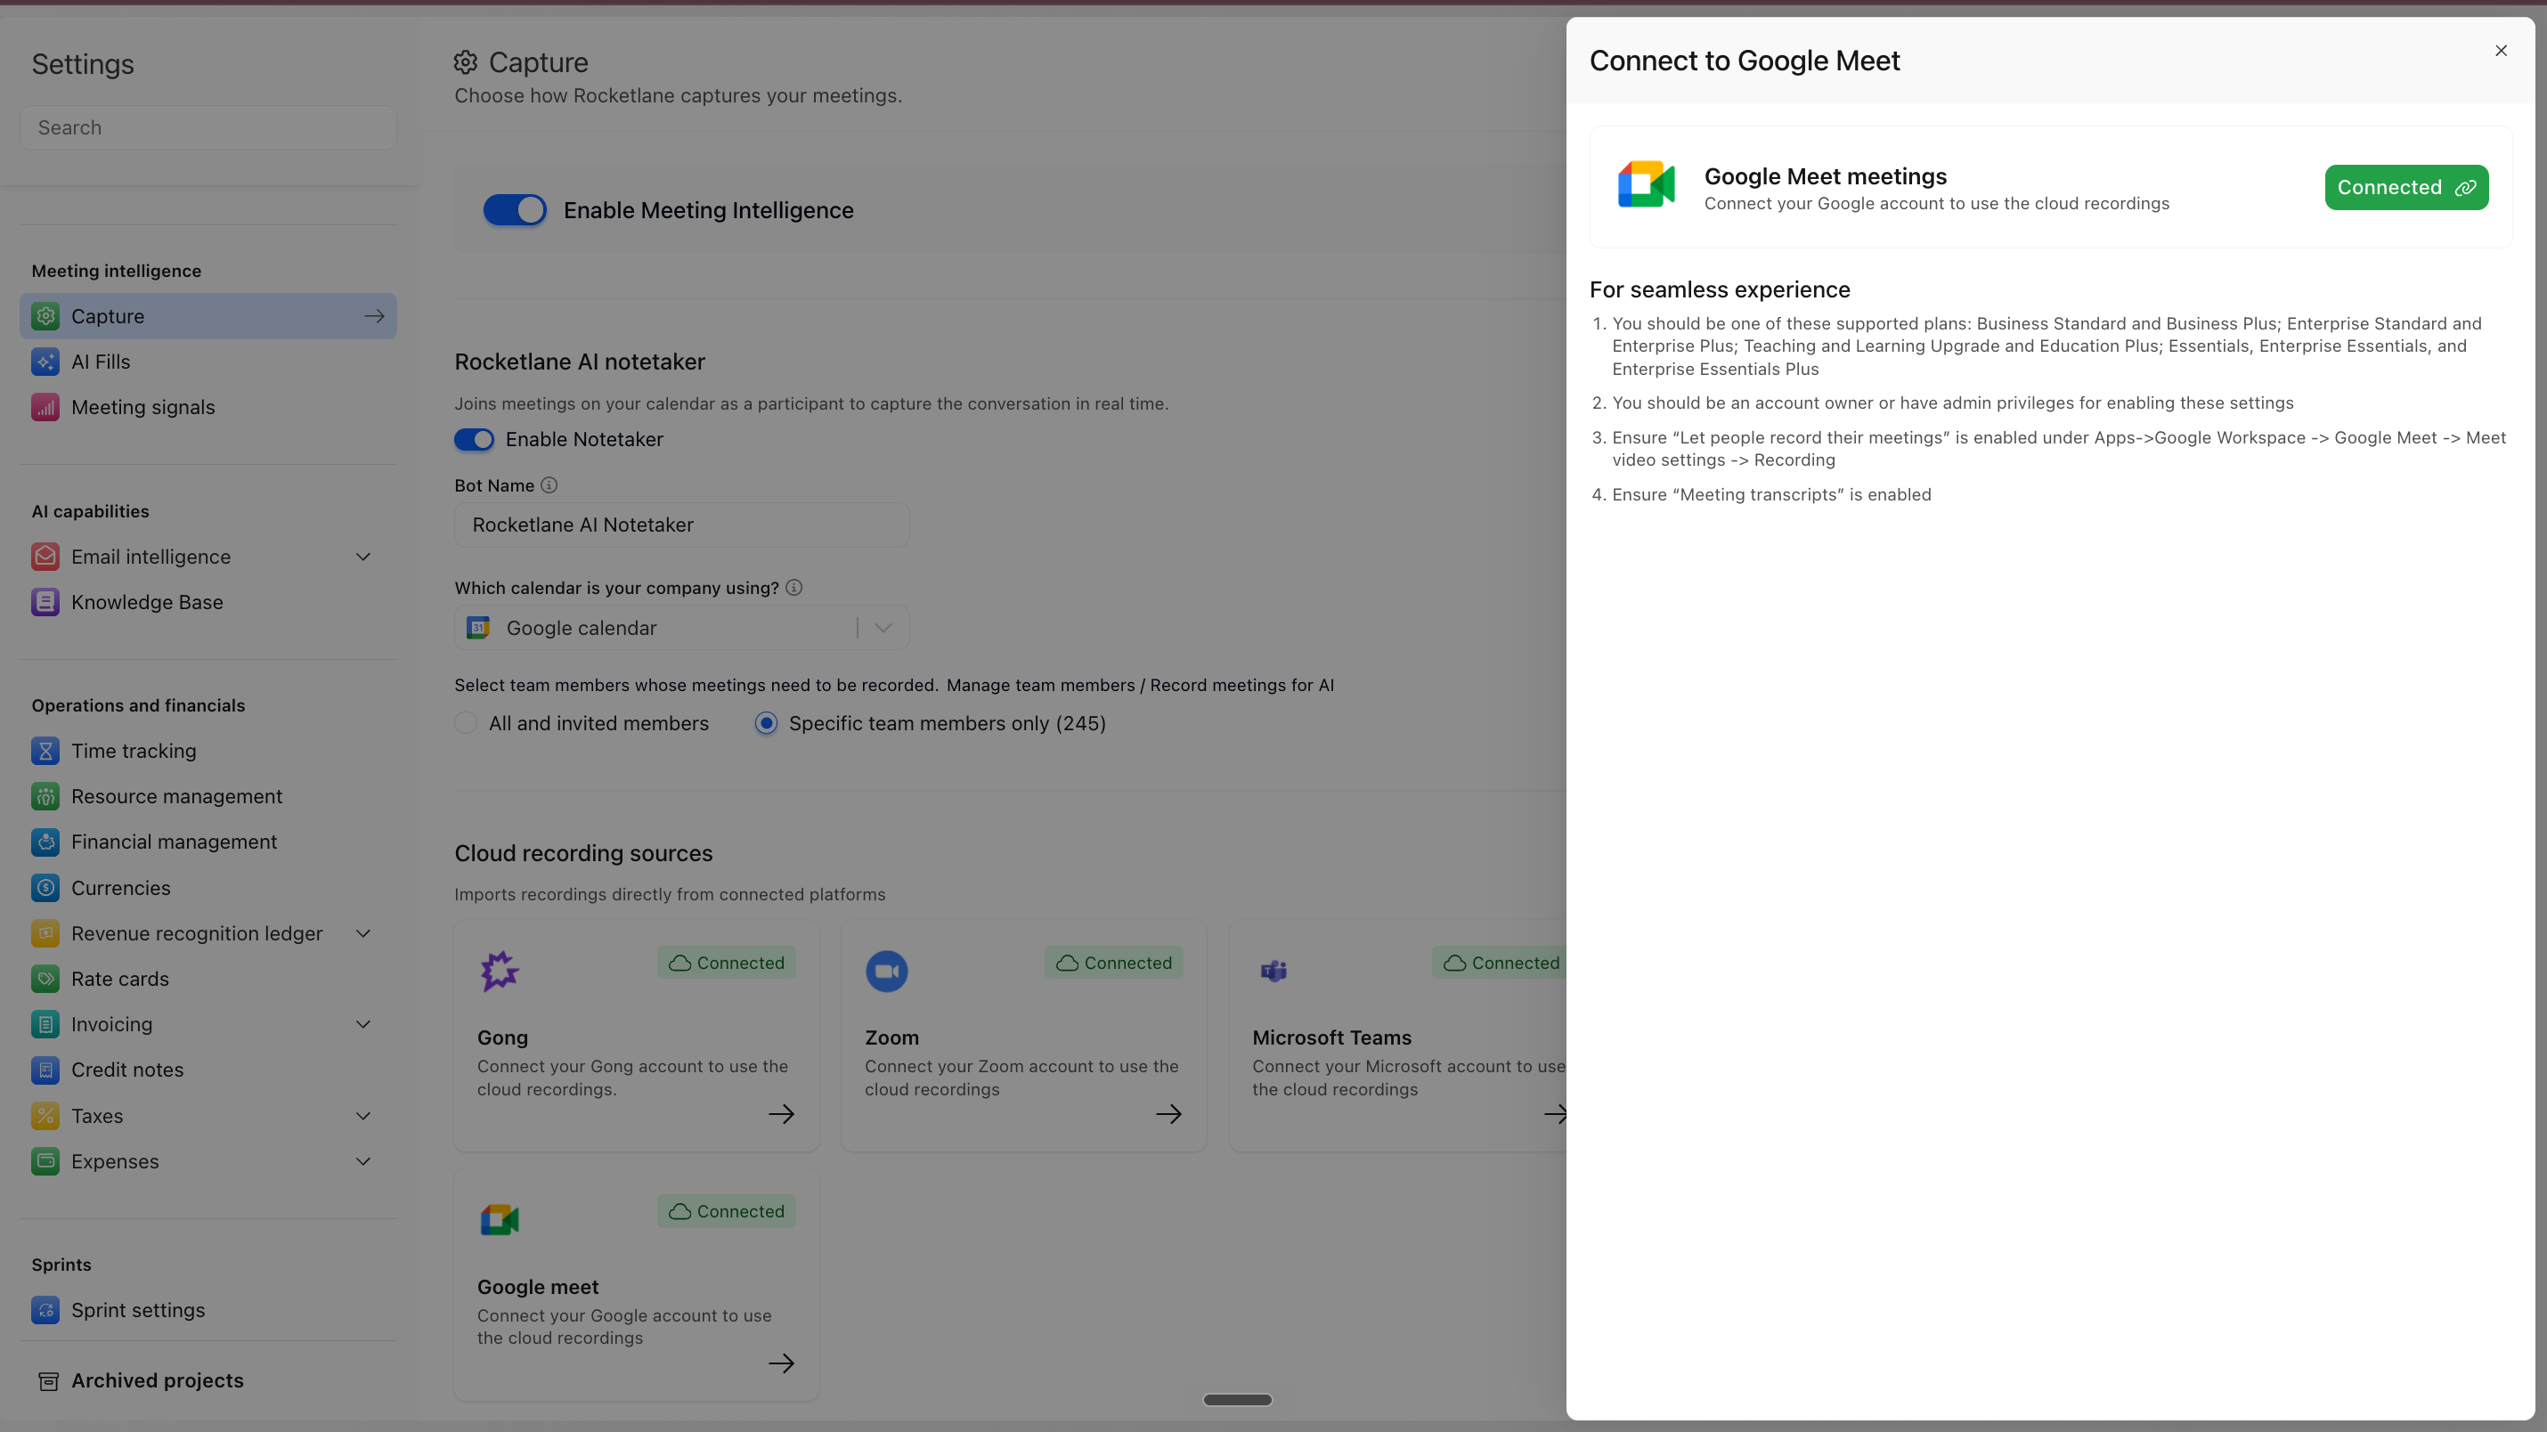This screenshot has width=2547, height=1432.
Task: Click the Connected badge on Microsoft Teams card
Action: [1500, 964]
